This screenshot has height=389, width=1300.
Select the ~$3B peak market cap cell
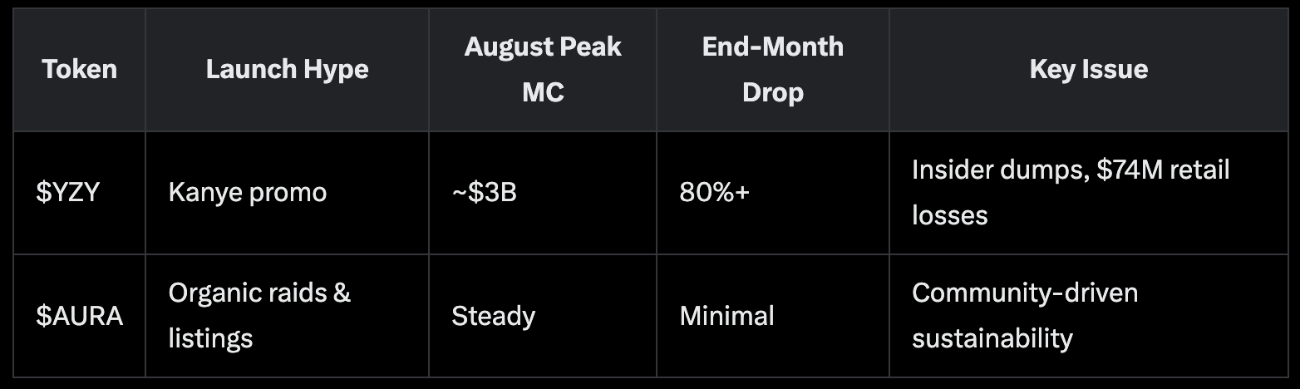click(x=484, y=193)
